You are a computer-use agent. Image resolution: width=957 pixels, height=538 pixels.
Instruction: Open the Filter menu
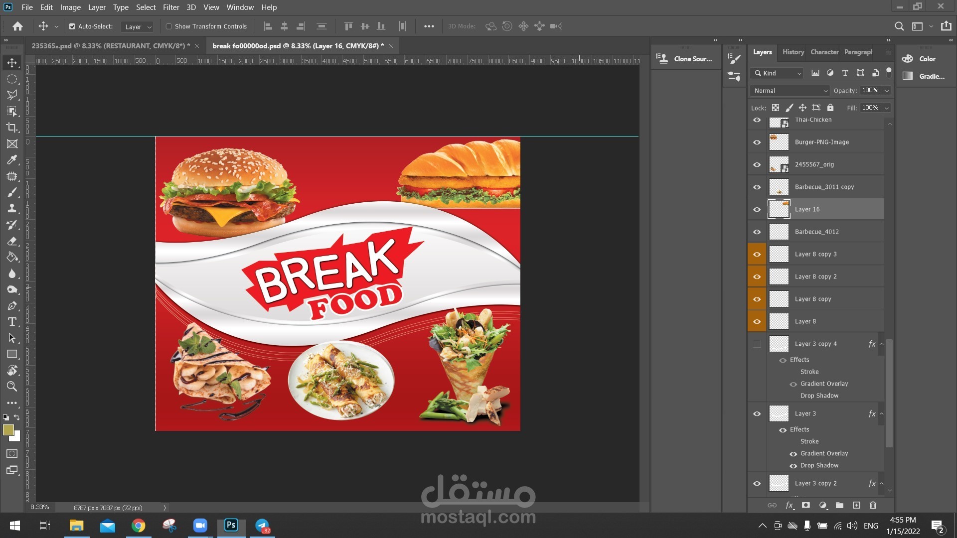(x=170, y=7)
